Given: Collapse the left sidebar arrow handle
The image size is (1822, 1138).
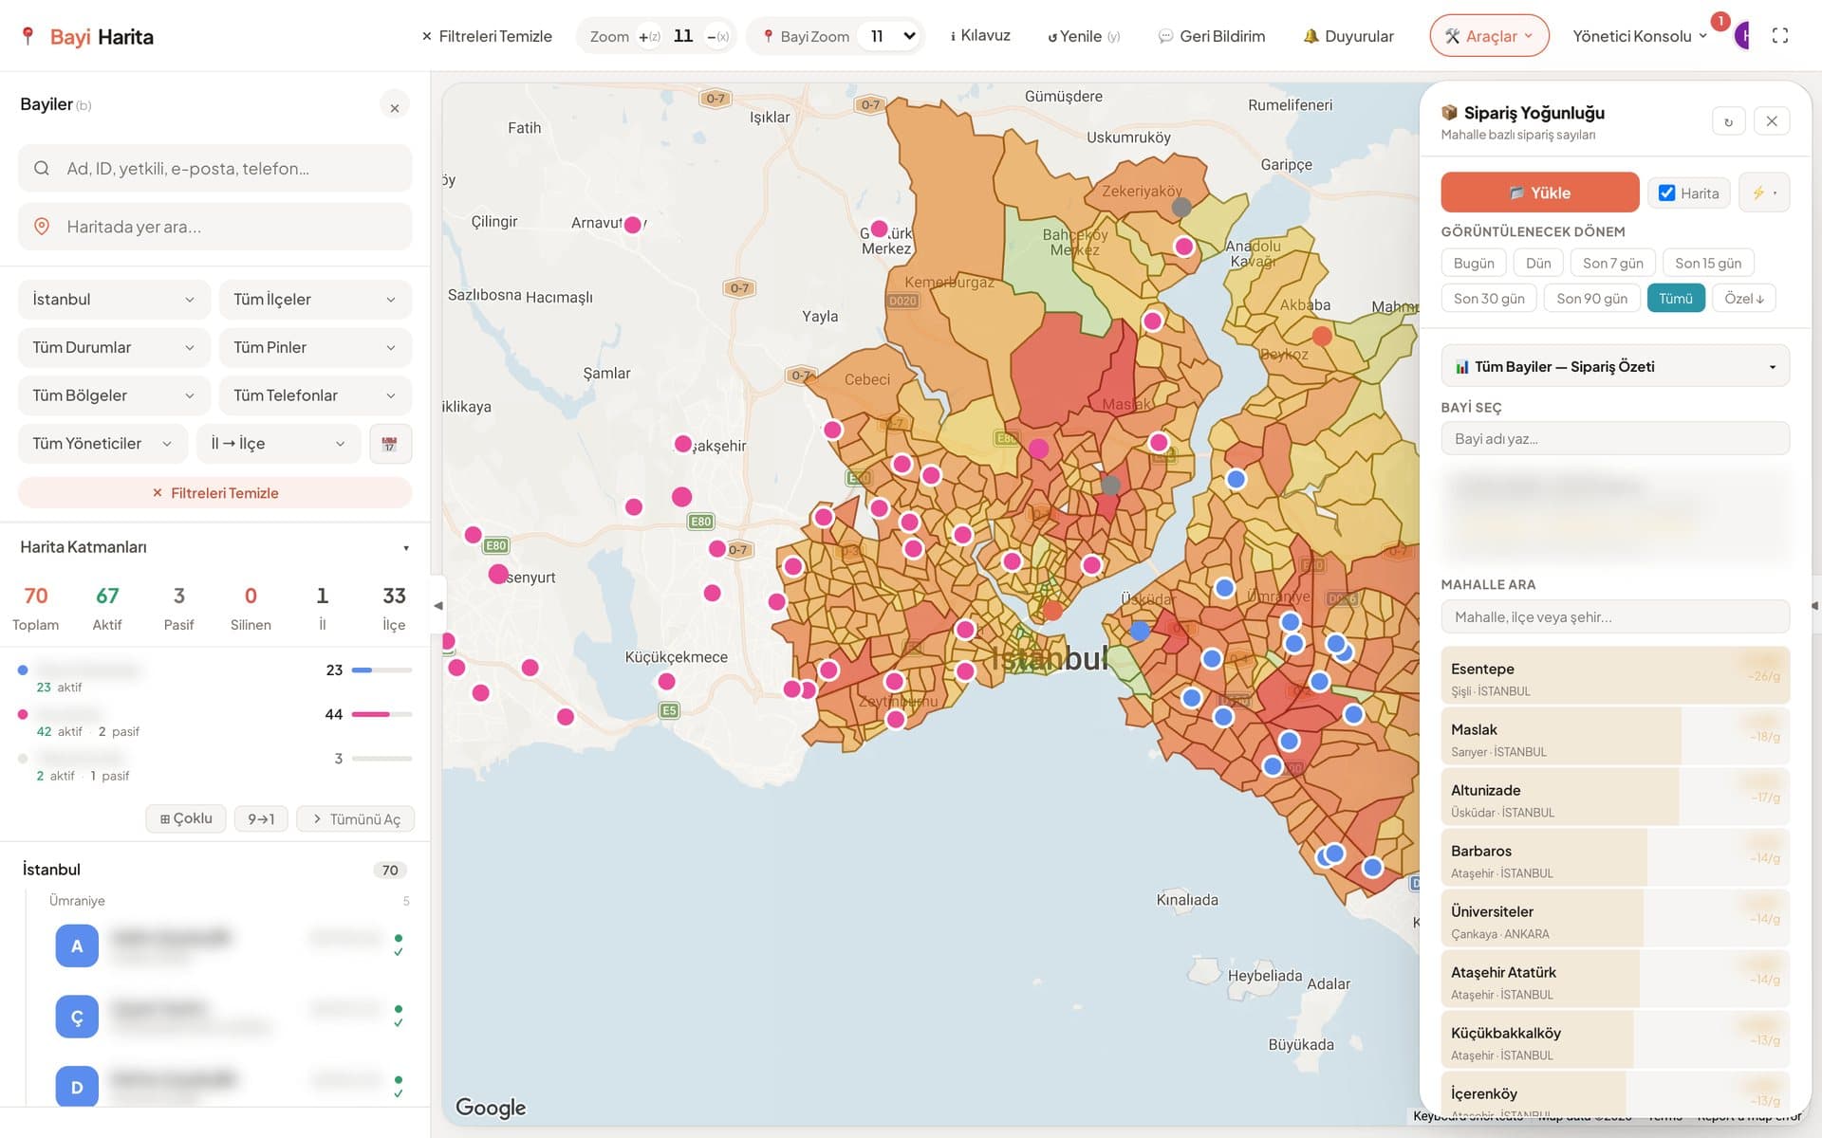Looking at the screenshot, I should pyautogui.click(x=437, y=605).
